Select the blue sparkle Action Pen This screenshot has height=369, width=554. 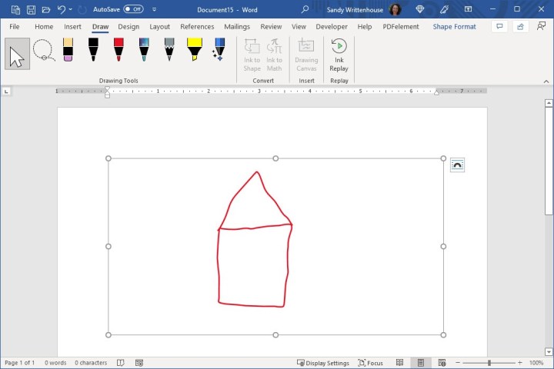219,50
